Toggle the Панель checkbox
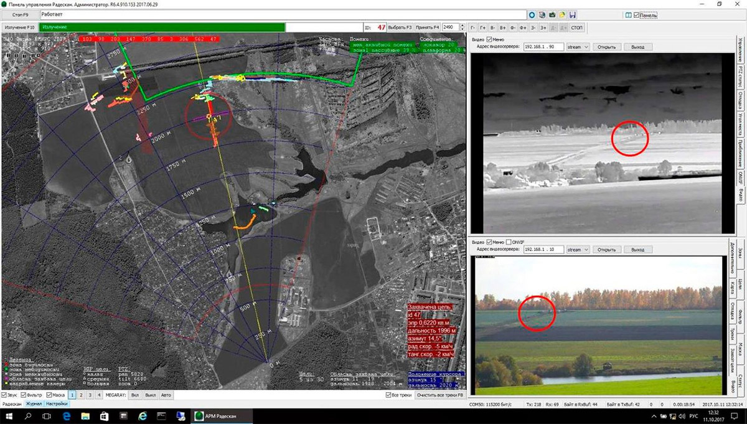Viewport: 747px width, 424px height. click(x=637, y=14)
